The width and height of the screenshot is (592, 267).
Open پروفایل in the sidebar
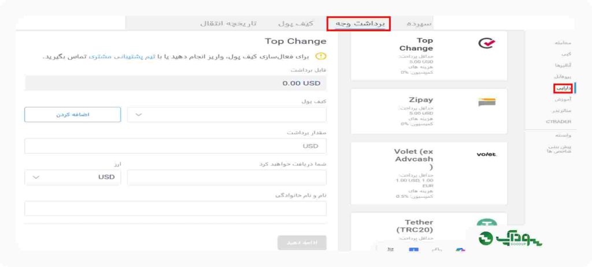[x=563, y=77]
